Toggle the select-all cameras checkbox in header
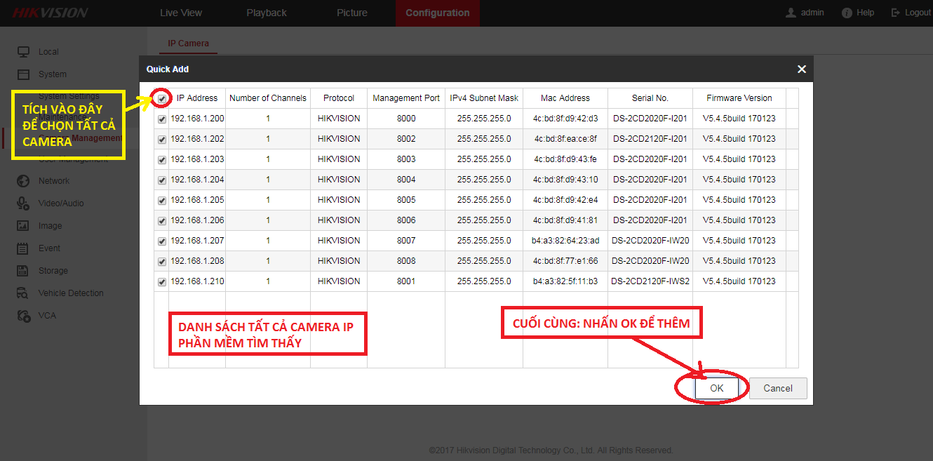The width and height of the screenshot is (933, 461). click(163, 99)
